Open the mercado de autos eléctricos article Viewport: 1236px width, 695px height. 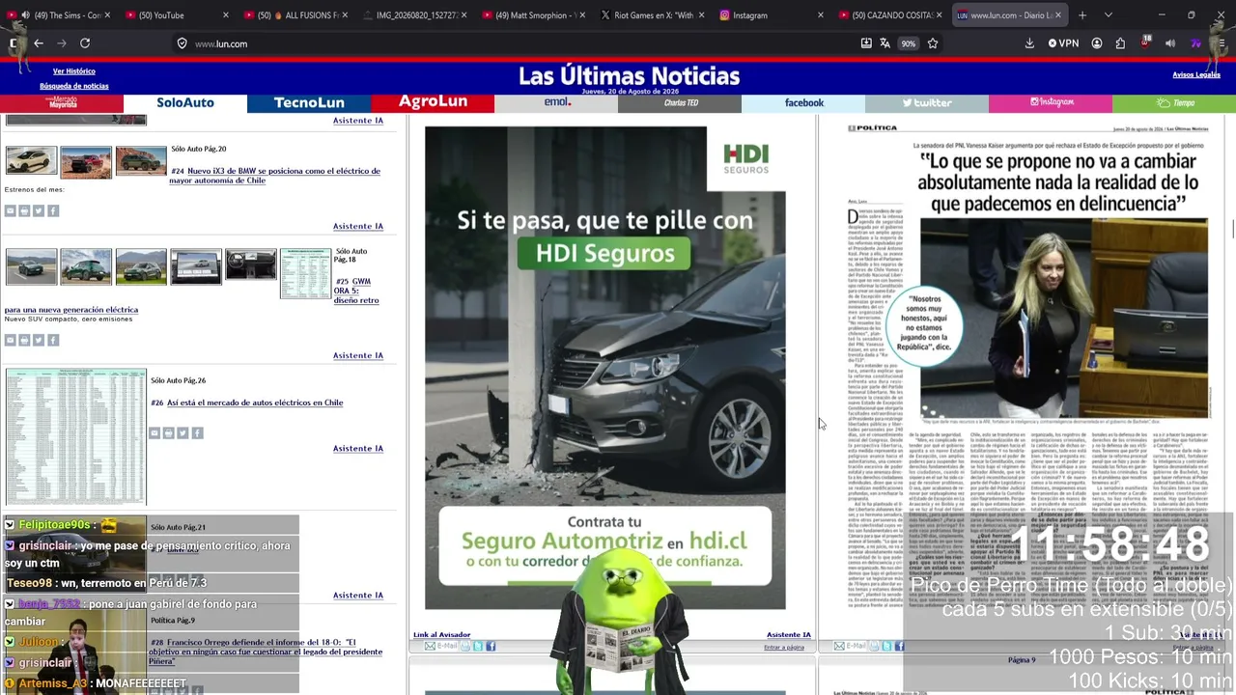(x=255, y=403)
